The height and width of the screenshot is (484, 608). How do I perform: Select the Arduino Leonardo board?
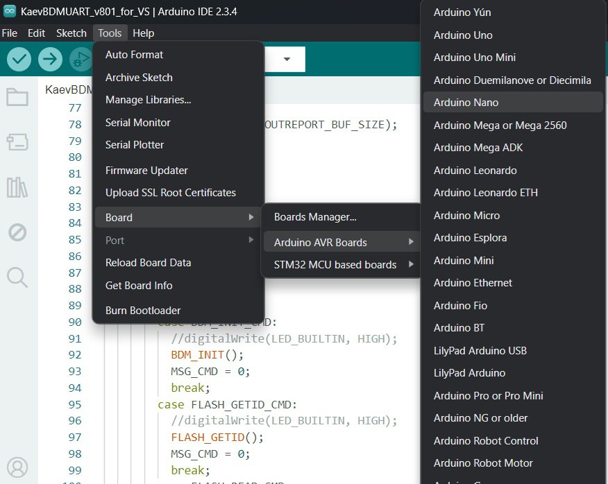point(513,171)
